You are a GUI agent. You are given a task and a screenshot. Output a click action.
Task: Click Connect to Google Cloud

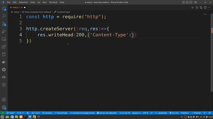(82, 113)
